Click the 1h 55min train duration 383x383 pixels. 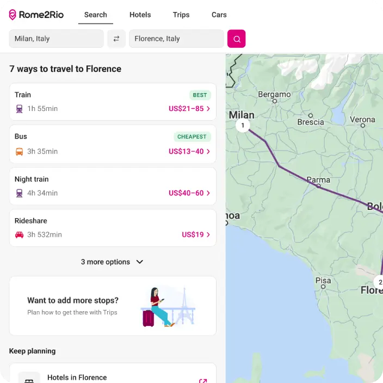(42, 109)
